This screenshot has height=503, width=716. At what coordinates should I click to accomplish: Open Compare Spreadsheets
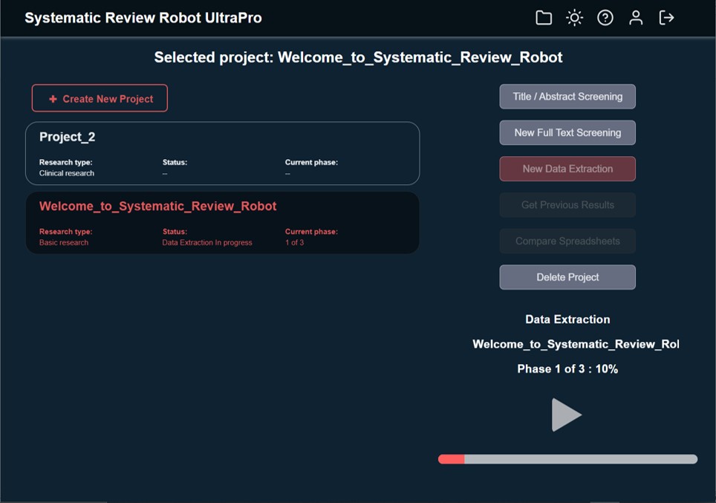(x=567, y=241)
